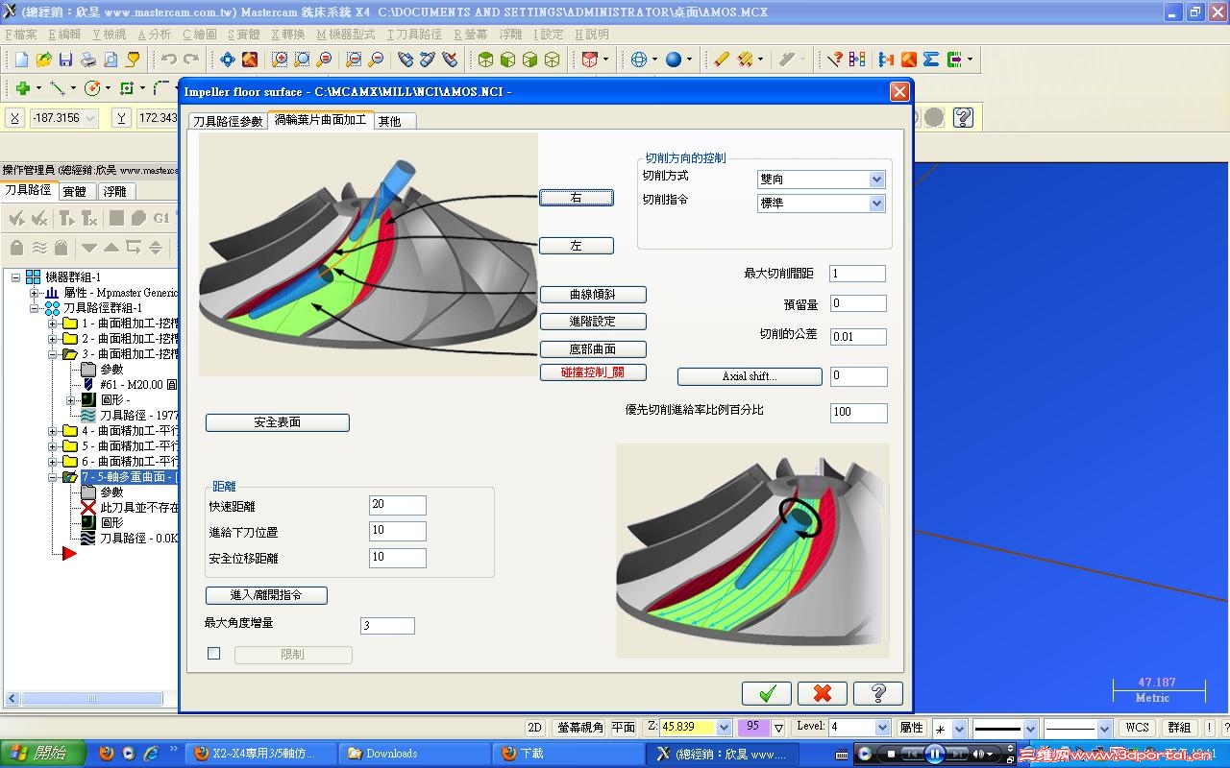Expand the 屬性 - Mpmaster Generic node
The image size is (1230, 768).
(x=35, y=293)
